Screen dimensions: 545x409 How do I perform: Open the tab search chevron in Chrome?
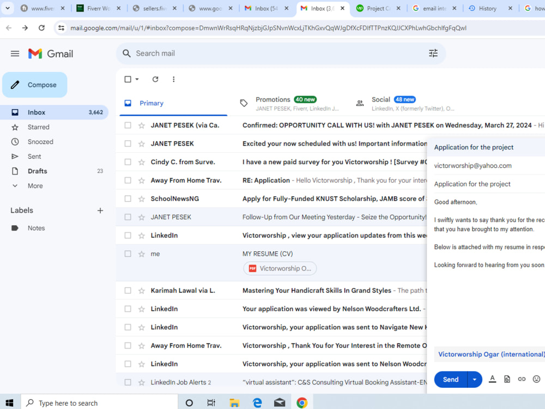7,8
